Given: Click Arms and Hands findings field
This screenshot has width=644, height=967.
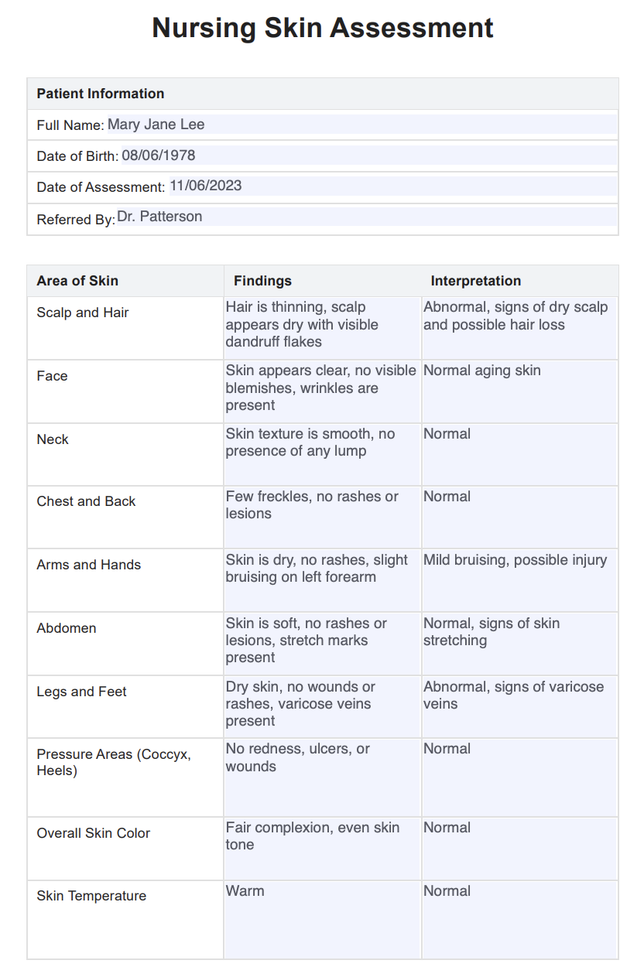Looking at the screenshot, I should pos(322,581).
